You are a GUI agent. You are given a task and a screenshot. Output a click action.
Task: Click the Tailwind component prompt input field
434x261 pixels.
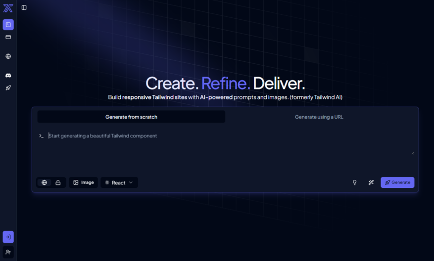pyautogui.click(x=230, y=144)
